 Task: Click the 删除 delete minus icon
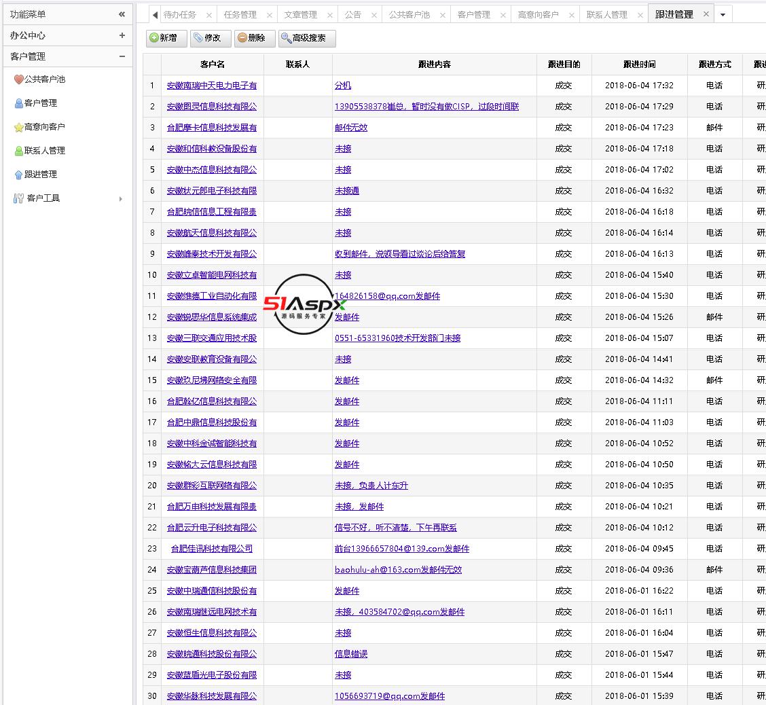[x=242, y=38]
